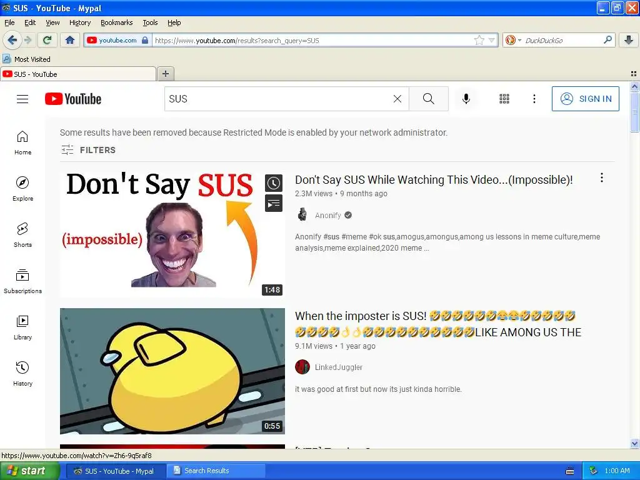Open the History menu
The width and height of the screenshot is (640, 480).
[79, 22]
